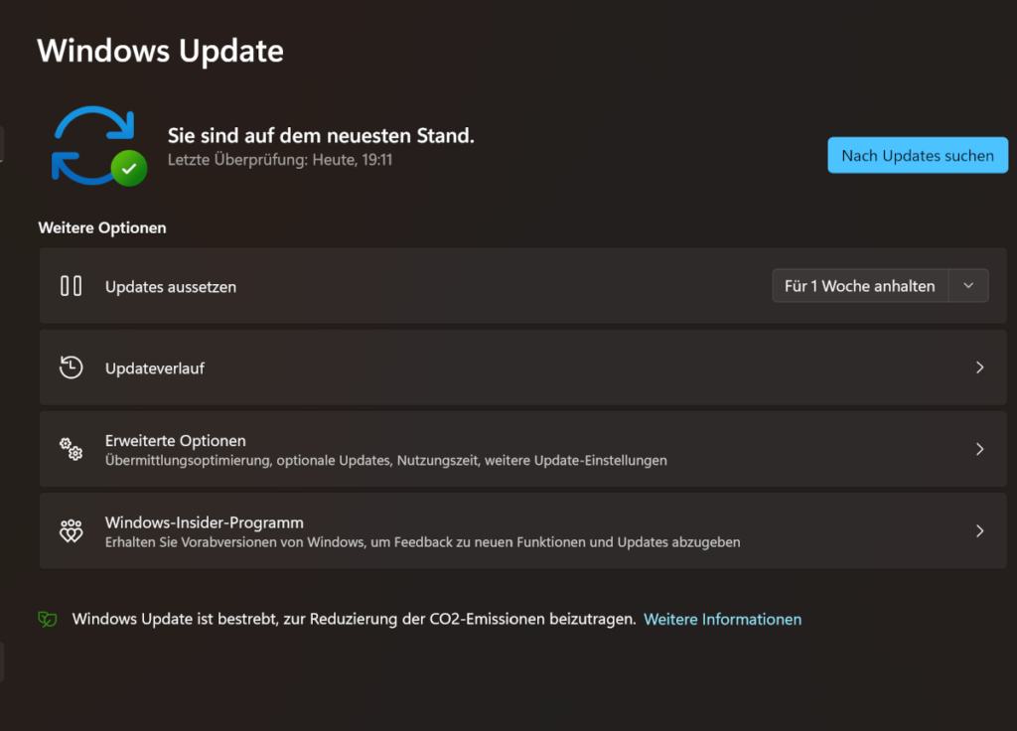This screenshot has width=1017, height=731.
Task: Click the Windows-Insider-Programm hearts icon
Action: [71, 530]
